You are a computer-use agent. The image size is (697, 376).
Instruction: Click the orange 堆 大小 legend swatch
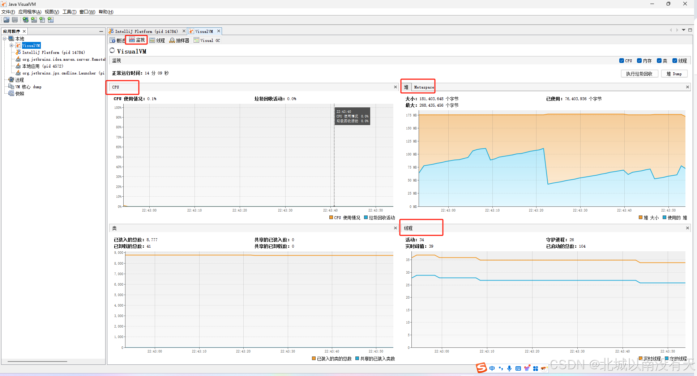641,218
